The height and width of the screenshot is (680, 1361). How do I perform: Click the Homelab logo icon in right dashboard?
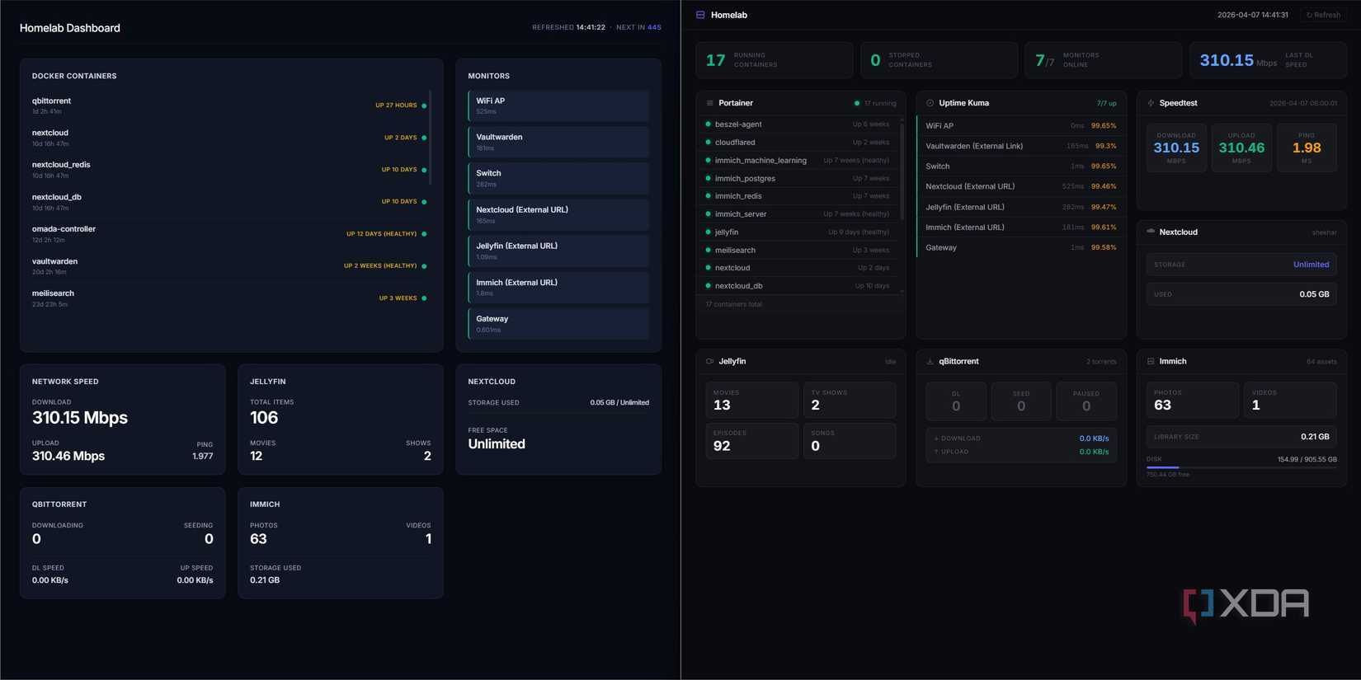point(700,15)
